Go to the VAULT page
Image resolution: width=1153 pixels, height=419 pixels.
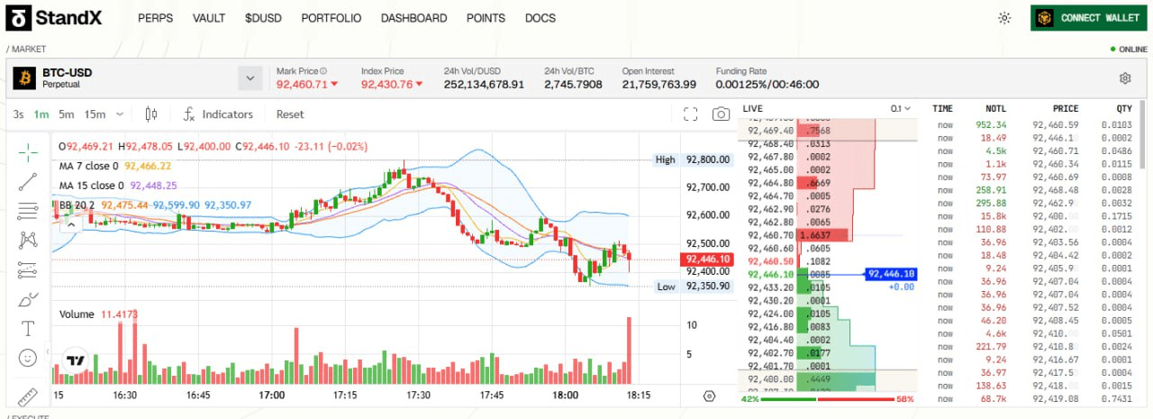(209, 18)
